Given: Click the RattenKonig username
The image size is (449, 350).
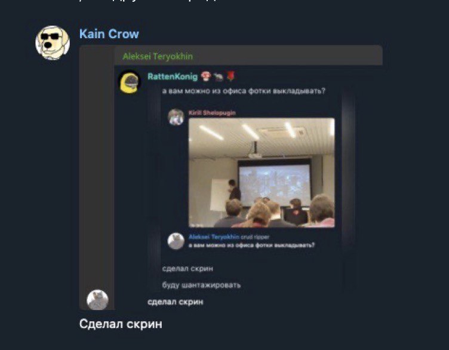Looking at the screenshot, I should 173,76.
